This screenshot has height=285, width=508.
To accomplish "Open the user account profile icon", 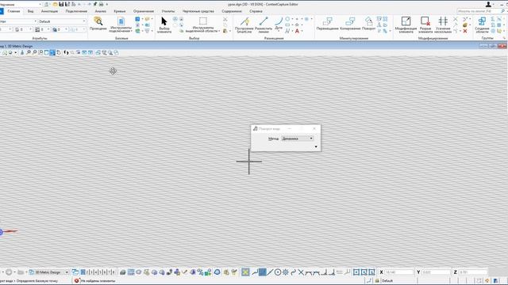I will coord(488,4).
